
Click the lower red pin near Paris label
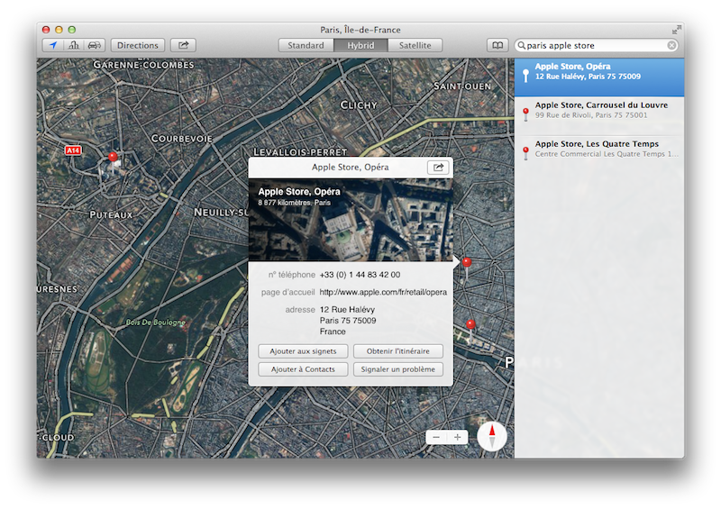coord(470,324)
